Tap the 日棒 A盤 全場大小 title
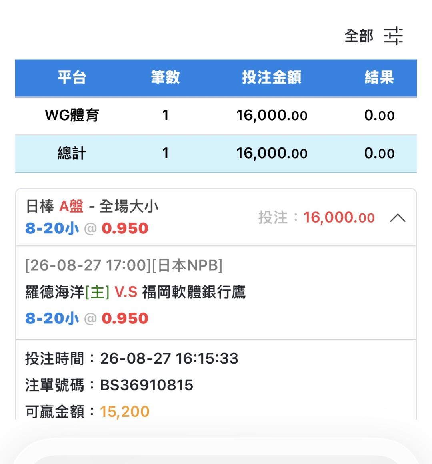 (x=92, y=206)
